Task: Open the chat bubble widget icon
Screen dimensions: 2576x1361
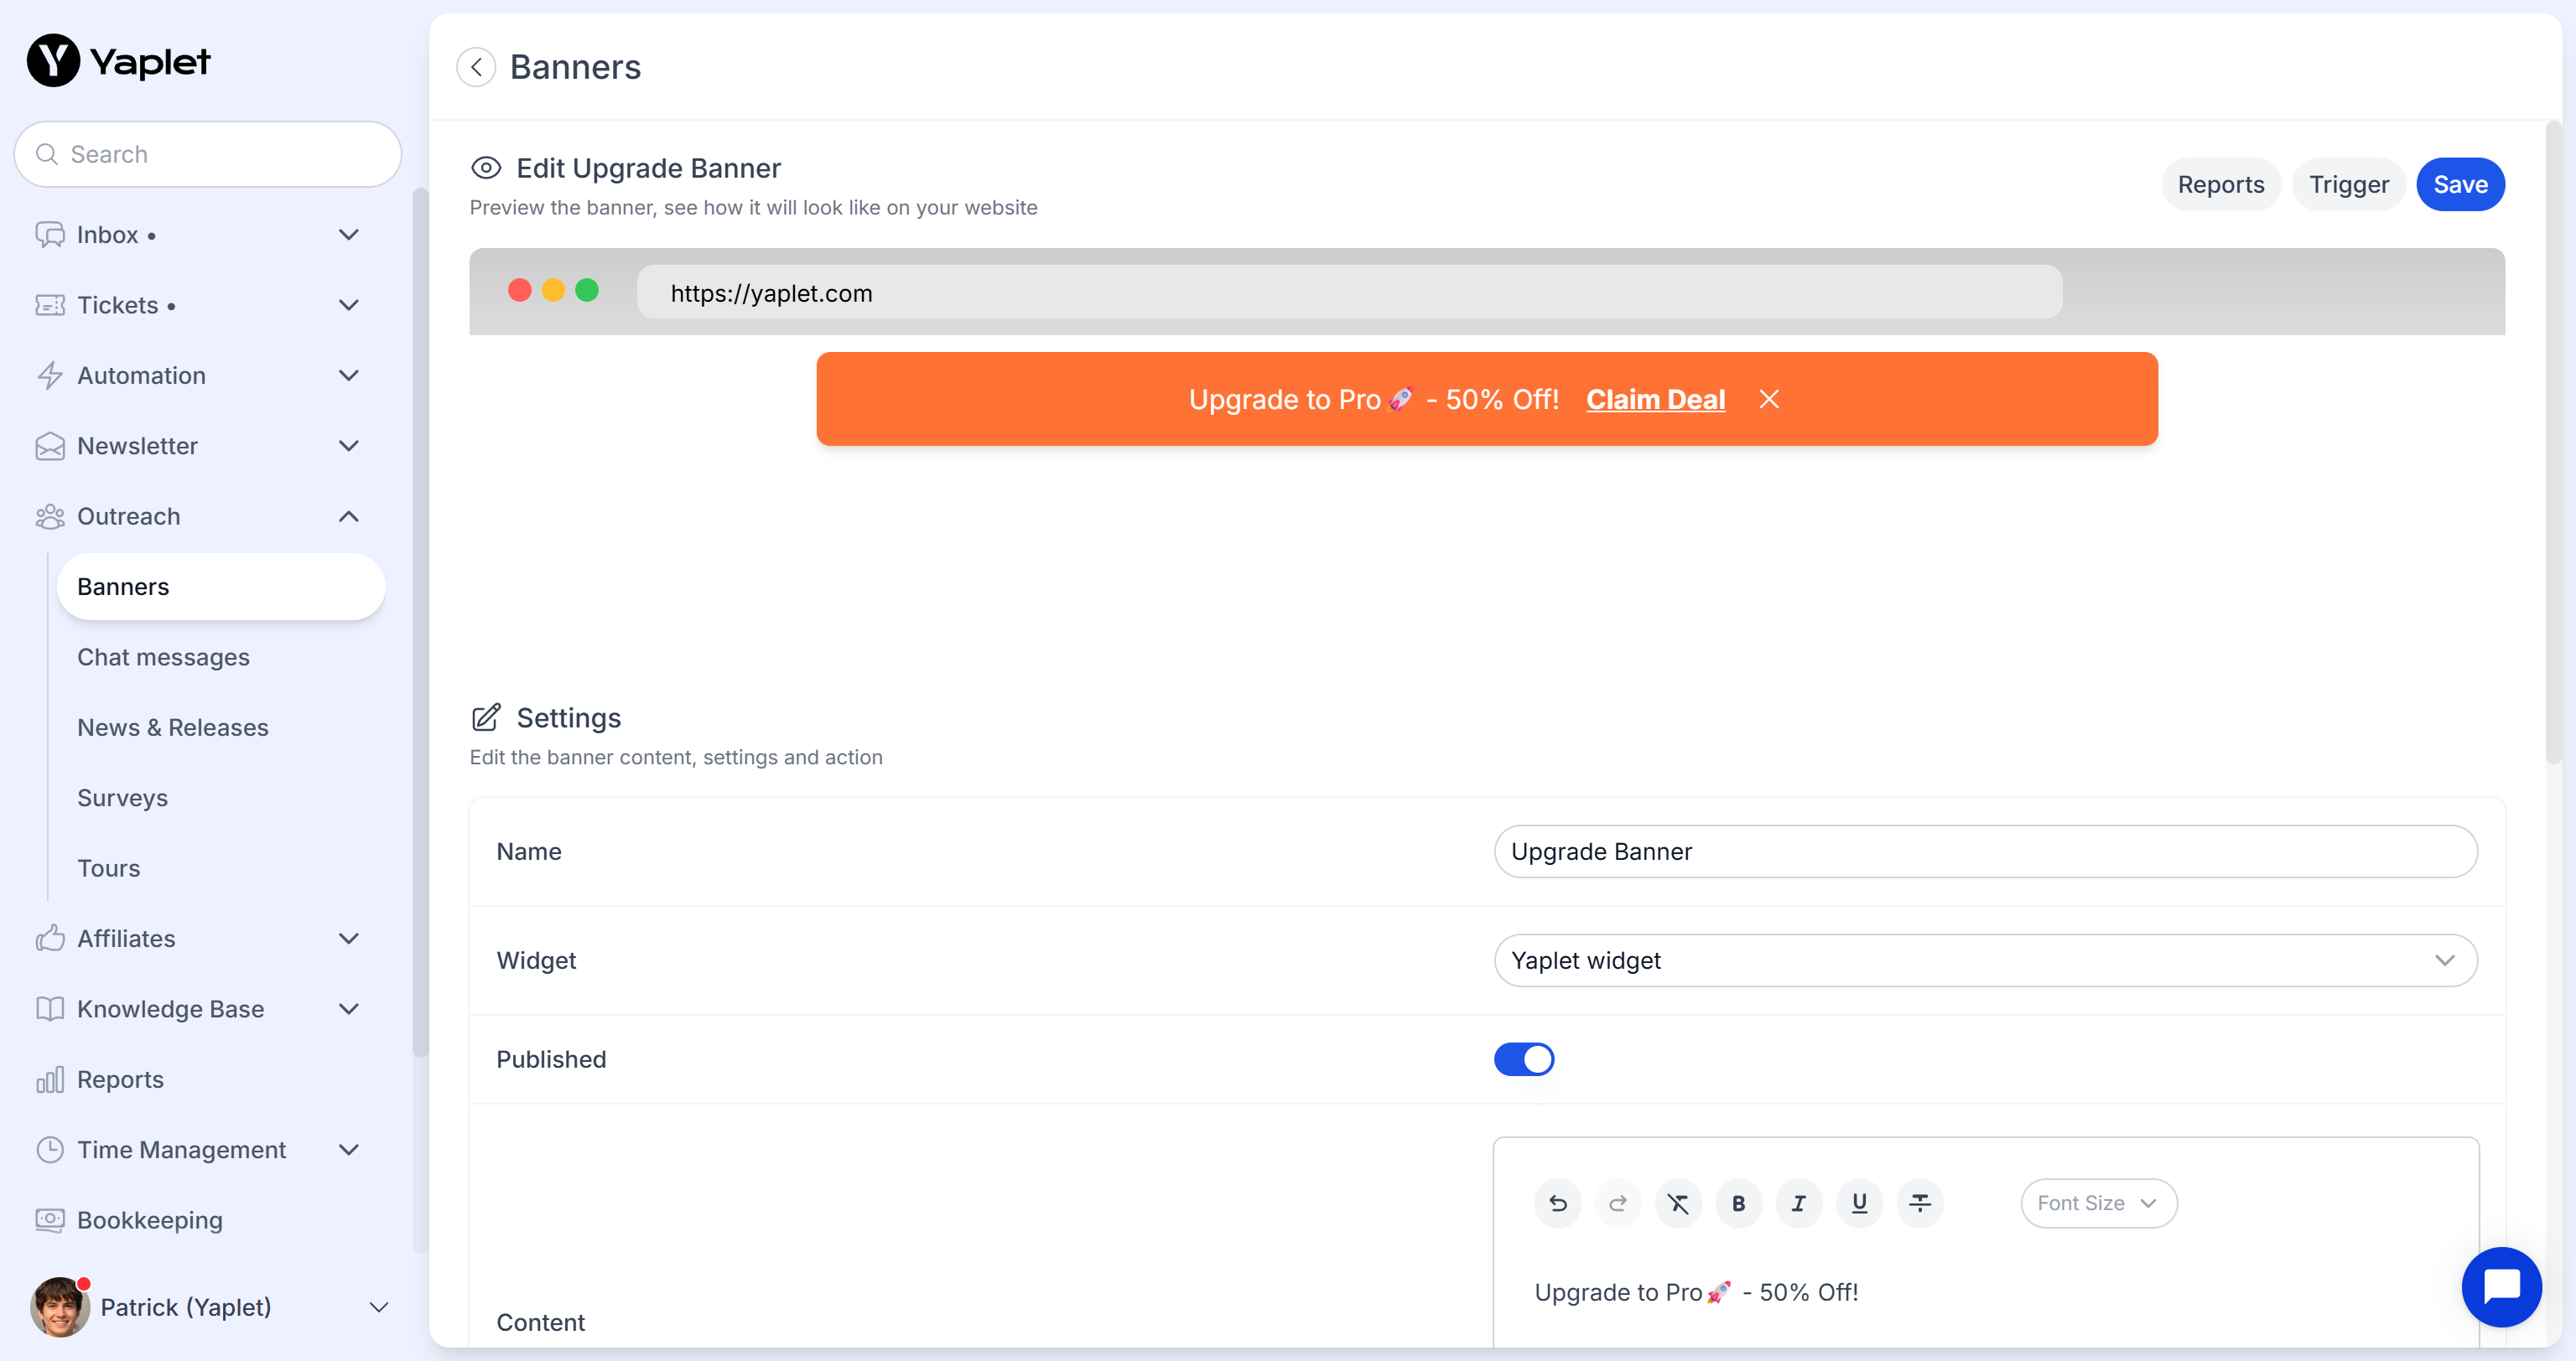Action: pos(2501,1286)
